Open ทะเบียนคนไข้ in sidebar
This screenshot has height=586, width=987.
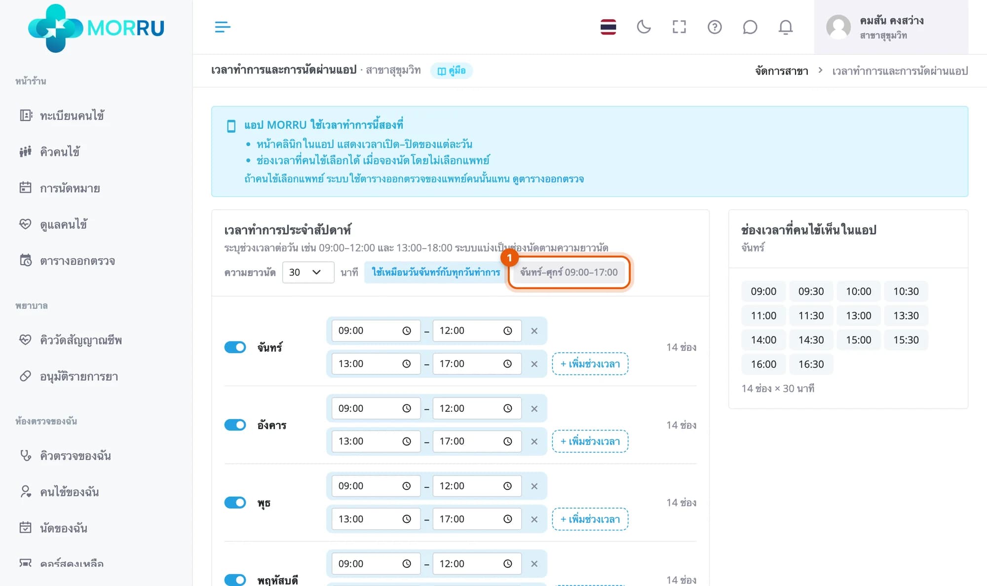pyautogui.click(x=72, y=115)
